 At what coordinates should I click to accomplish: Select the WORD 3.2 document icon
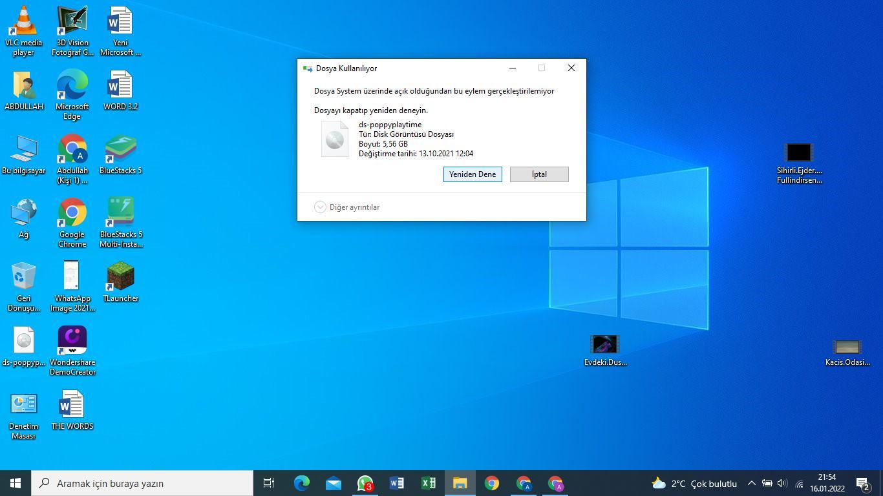120,90
